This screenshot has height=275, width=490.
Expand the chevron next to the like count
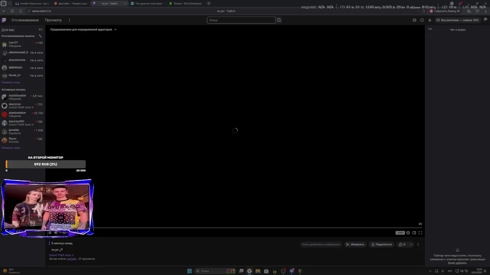[x=411, y=244]
